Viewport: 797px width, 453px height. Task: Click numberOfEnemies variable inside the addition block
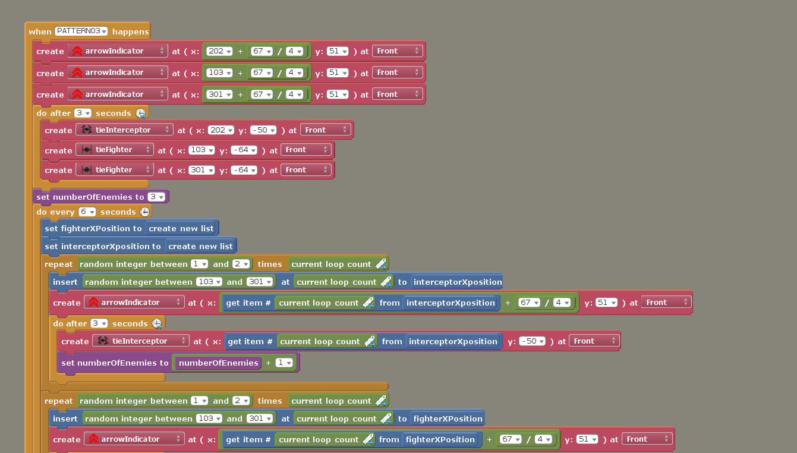[219, 363]
